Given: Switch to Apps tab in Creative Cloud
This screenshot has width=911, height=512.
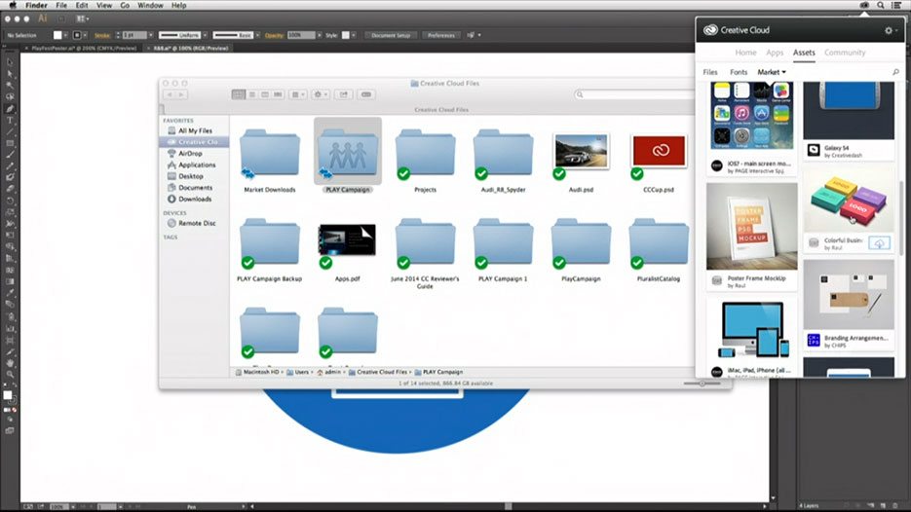Looking at the screenshot, I should tap(775, 53).
